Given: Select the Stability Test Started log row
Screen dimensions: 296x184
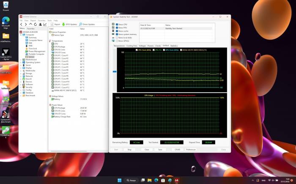Looking at the screenshot, I should tap(176, 29).
